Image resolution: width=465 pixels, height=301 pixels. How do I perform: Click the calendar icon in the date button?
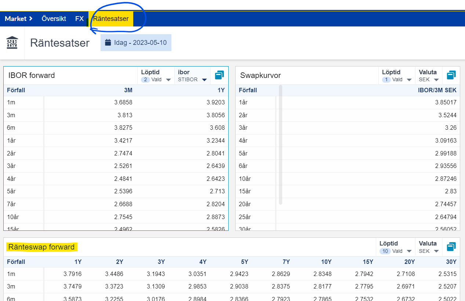(108, 43)
